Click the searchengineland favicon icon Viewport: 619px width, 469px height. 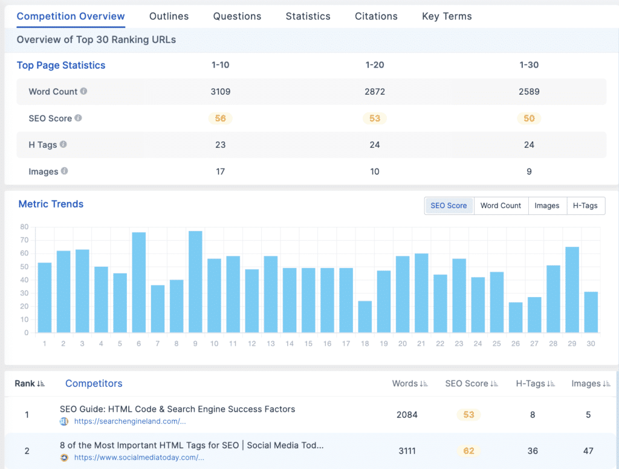coord(64,422)
